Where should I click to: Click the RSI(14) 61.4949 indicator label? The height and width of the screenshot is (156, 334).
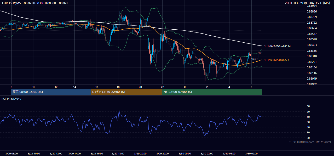(11, 99)
